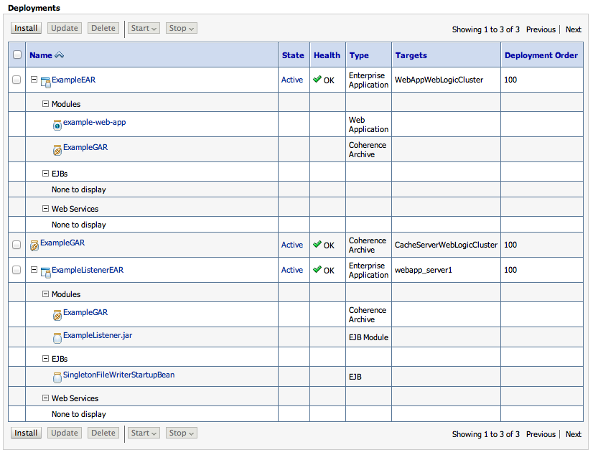
Task: Click the ExampleListener.jar module icon
Action: [x=57, y=338]
